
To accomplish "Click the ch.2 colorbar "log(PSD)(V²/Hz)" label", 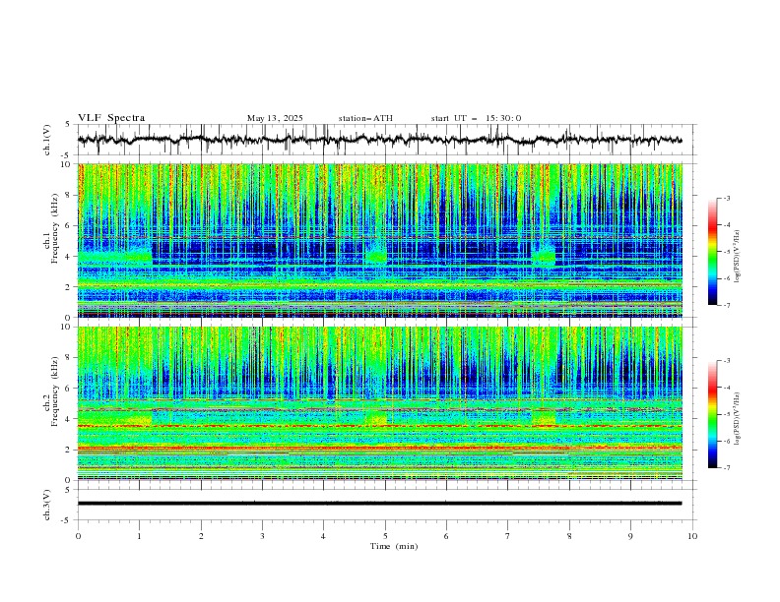I will point(738,418).
